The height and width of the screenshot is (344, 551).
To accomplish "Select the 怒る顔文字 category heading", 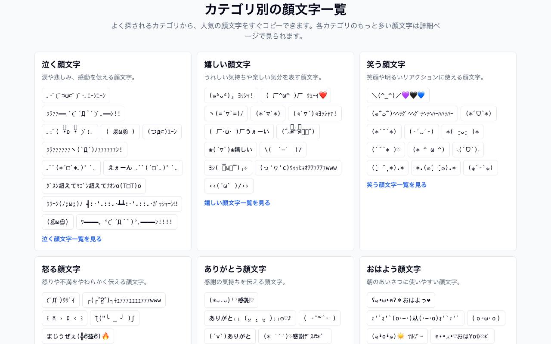I will tap(61, 269).
